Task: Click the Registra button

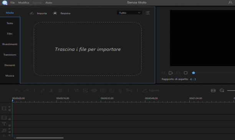Action: tap(62, 13)
